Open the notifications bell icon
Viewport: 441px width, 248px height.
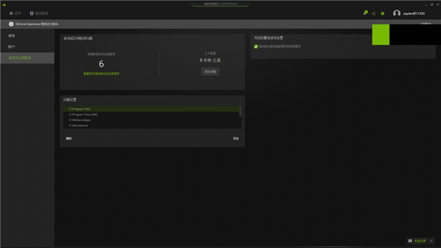(365, 13)
